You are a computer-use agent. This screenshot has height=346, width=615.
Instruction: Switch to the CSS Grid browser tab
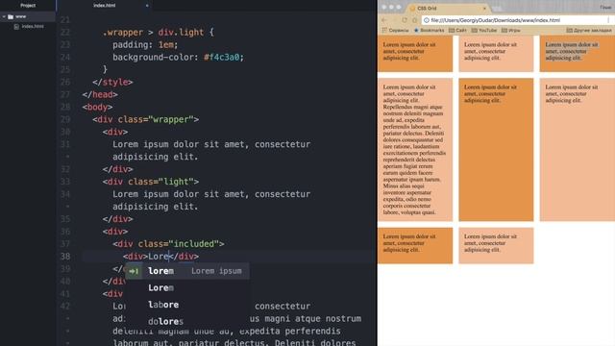pyautogui.click(x=447, y=8)
